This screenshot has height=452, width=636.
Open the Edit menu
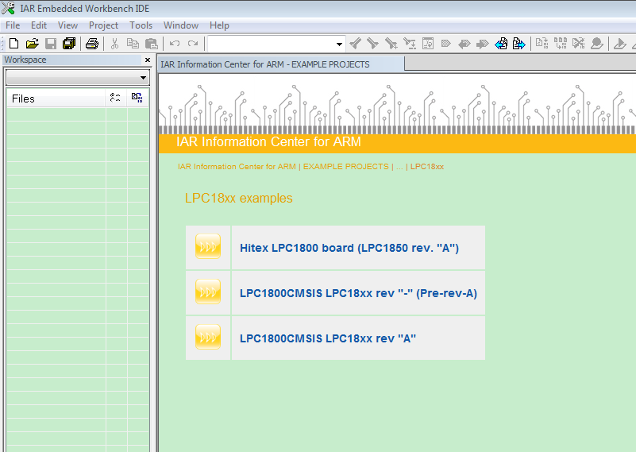[x=39, y=25]
